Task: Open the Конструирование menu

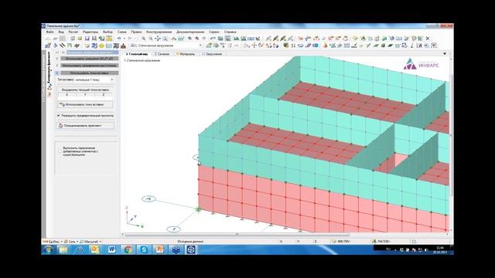Action: pyautogui.click(x=159, y=32)
